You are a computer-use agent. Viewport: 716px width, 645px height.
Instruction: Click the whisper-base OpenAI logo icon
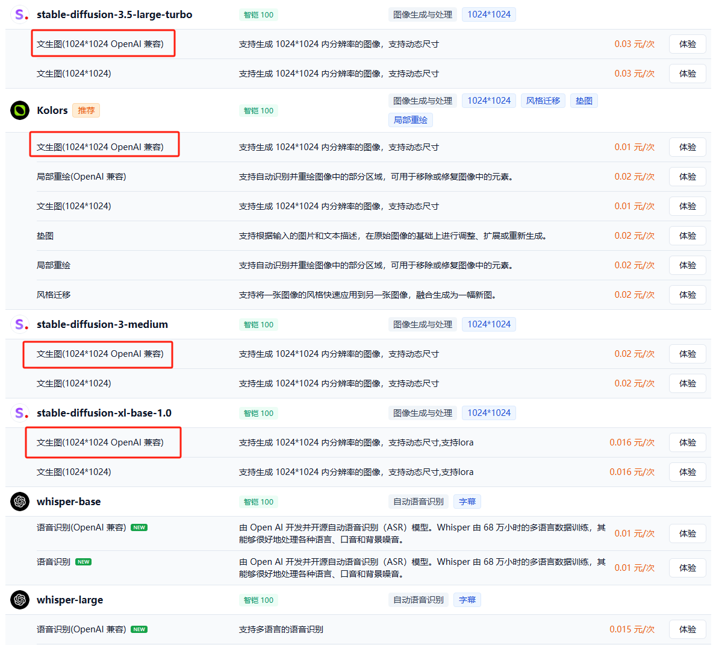coord(20,502)
